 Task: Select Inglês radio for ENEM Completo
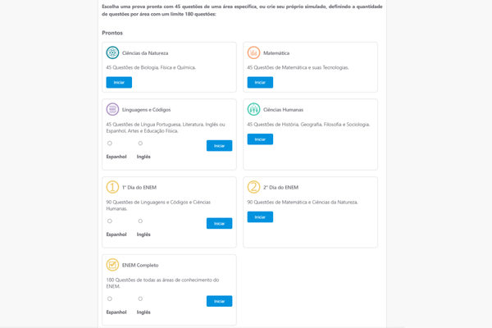click(x=140, y=298)
